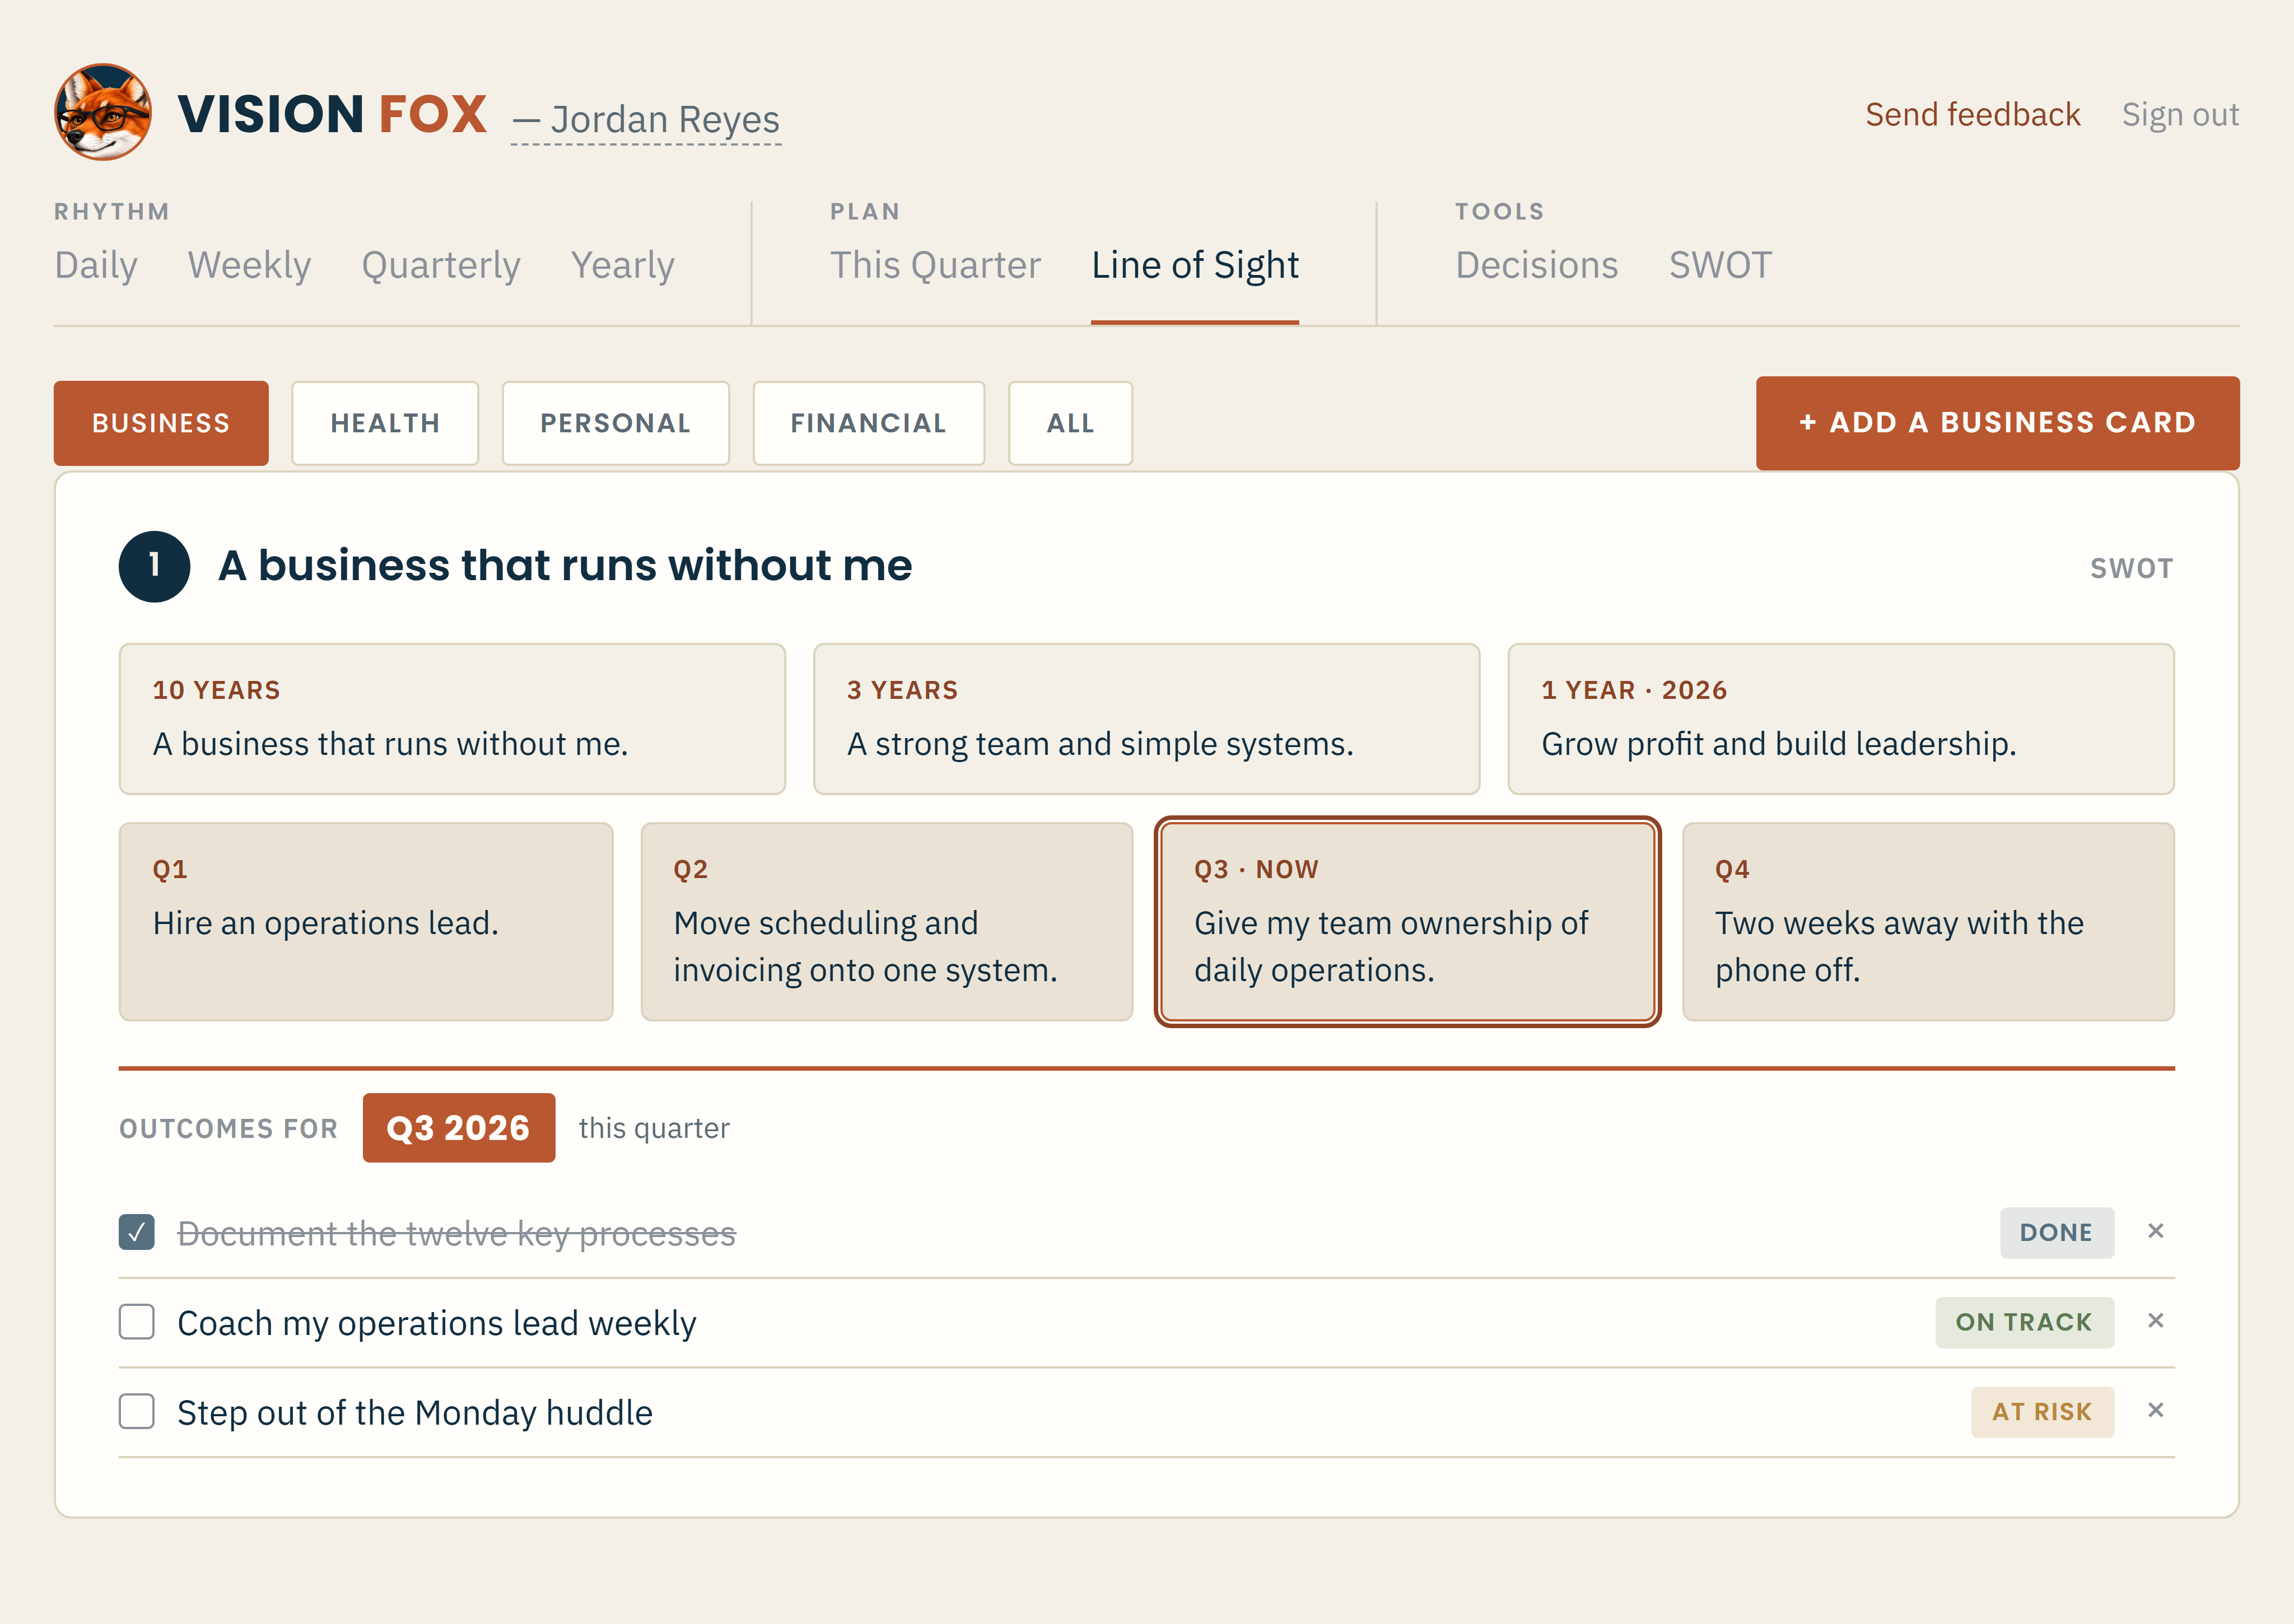This screenshot has width=2294, height=1624.
Task: Select the Q3 · Now quarter box
Action: pyautogui.click(x=1408, y=922)
